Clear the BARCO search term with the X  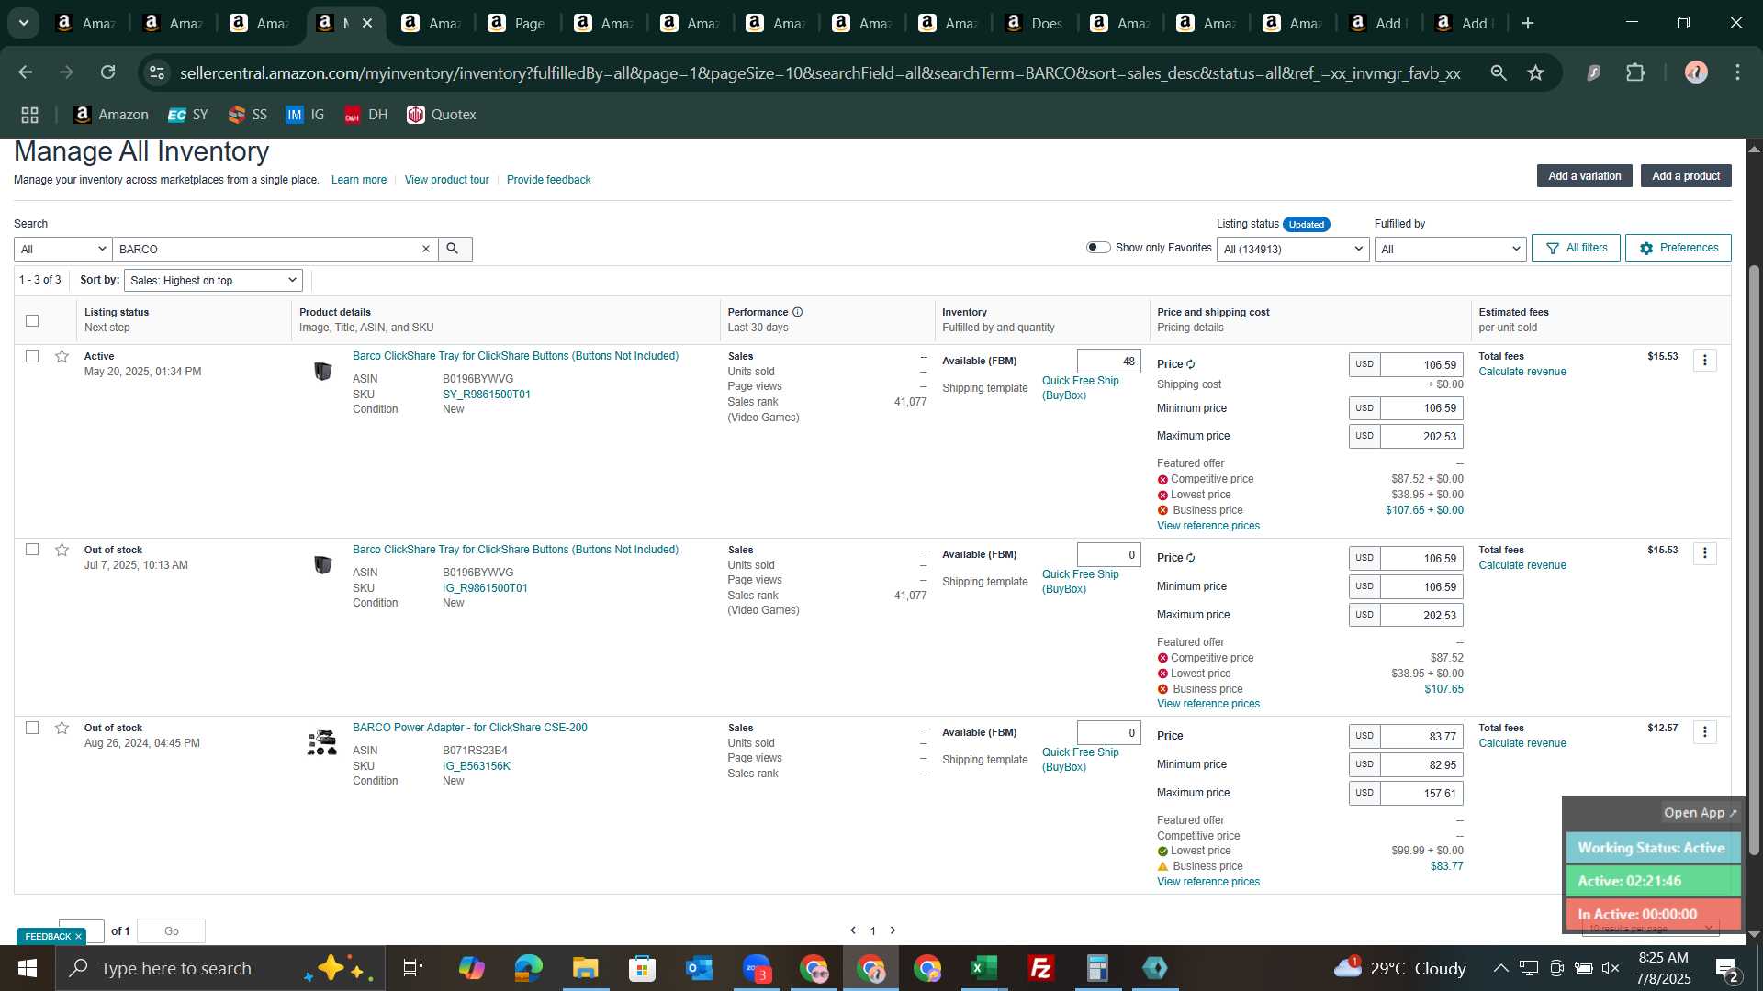pos(425,249)
